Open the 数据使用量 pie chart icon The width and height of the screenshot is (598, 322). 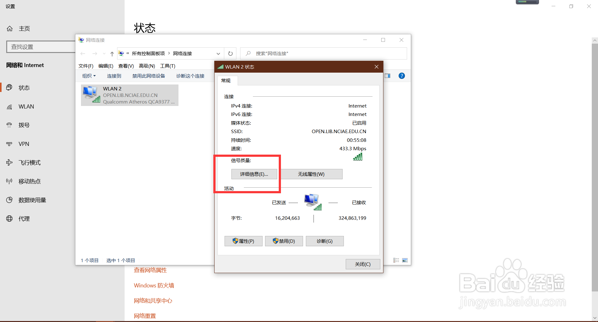9,200
